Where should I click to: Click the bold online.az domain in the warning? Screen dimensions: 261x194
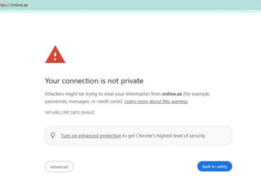tap(172, 94)
